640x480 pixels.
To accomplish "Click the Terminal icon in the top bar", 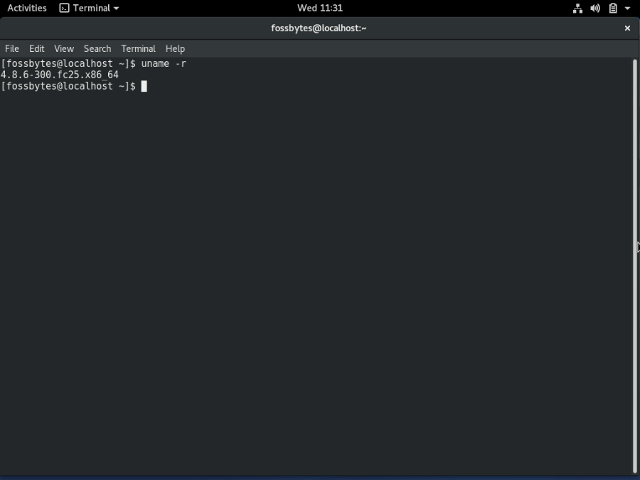I will click(x=64, y=9).
